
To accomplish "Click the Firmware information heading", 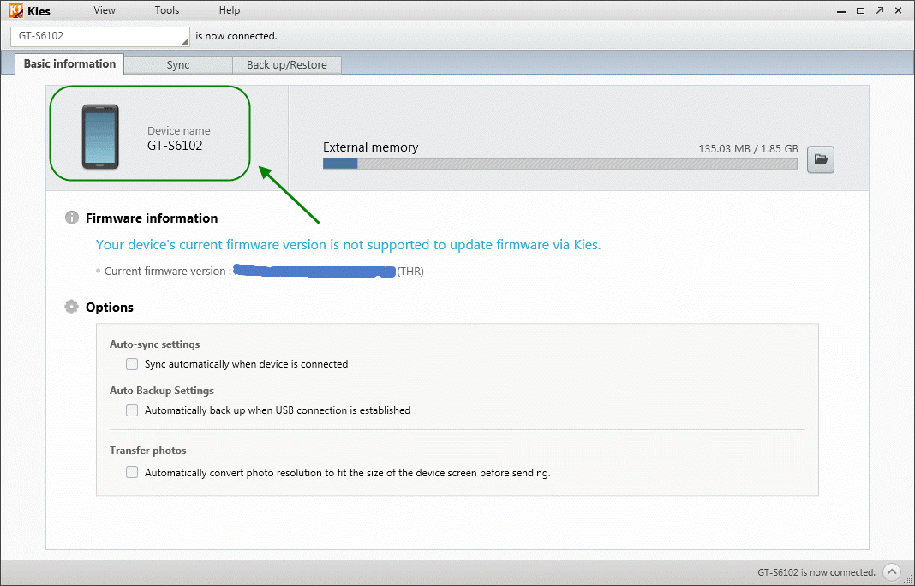I will coord(152,218).
